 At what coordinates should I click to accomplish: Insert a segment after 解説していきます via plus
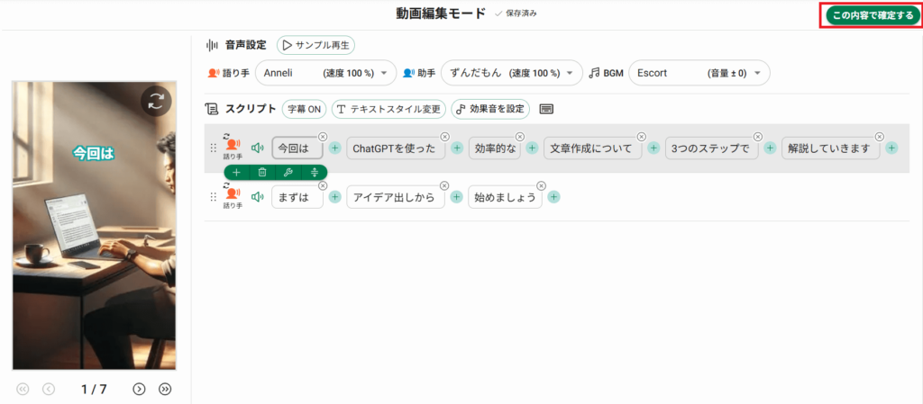891,148
